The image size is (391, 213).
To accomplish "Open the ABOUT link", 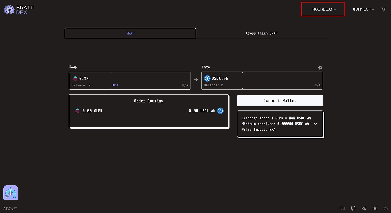I will pos(10,209).
